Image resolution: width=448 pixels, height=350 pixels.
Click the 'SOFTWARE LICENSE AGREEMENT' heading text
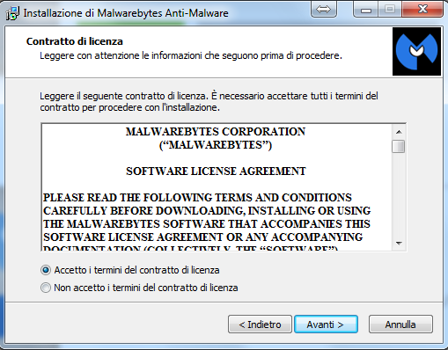pyautogui.click(x=216, y=171)
